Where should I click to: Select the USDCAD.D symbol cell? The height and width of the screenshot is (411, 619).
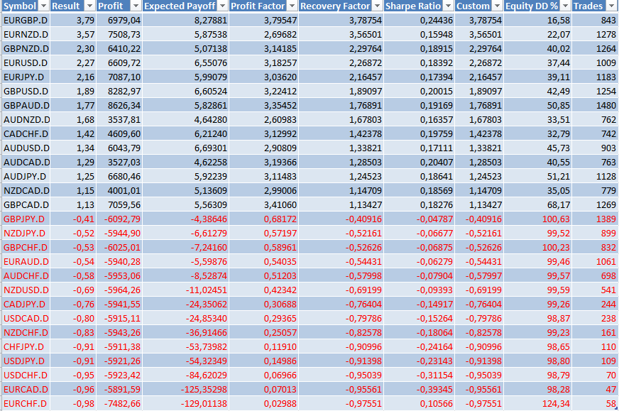coord(26,319)
